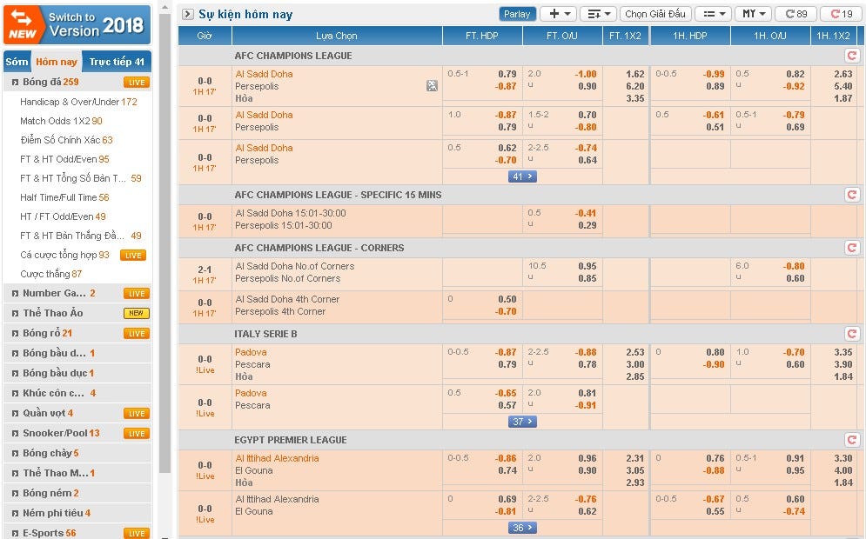
Task: Refresh odds using the 89 countdown button
Action: point(796,14)
